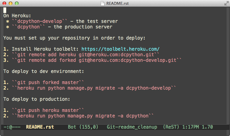
Task: Click the final 'migrate -a dcpython' command line
Action: click(83, 116)
